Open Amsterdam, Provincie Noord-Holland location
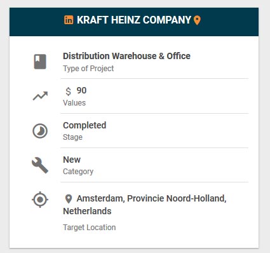 [145, 205]
